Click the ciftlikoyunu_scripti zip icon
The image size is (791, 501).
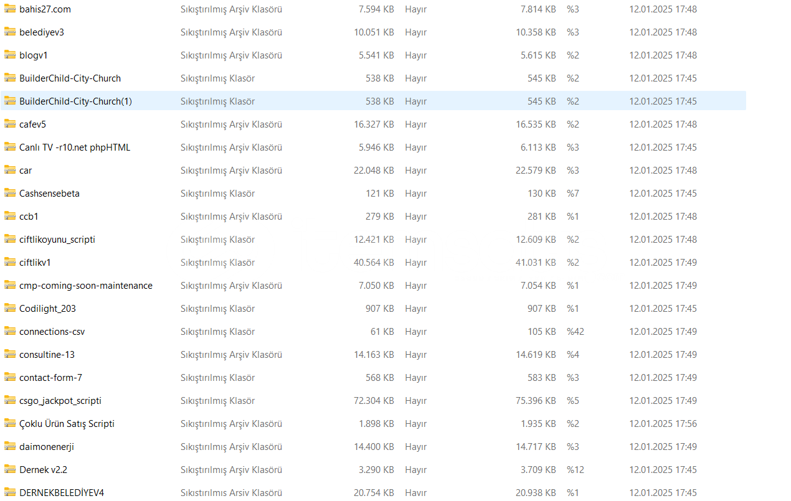(10, 239)
